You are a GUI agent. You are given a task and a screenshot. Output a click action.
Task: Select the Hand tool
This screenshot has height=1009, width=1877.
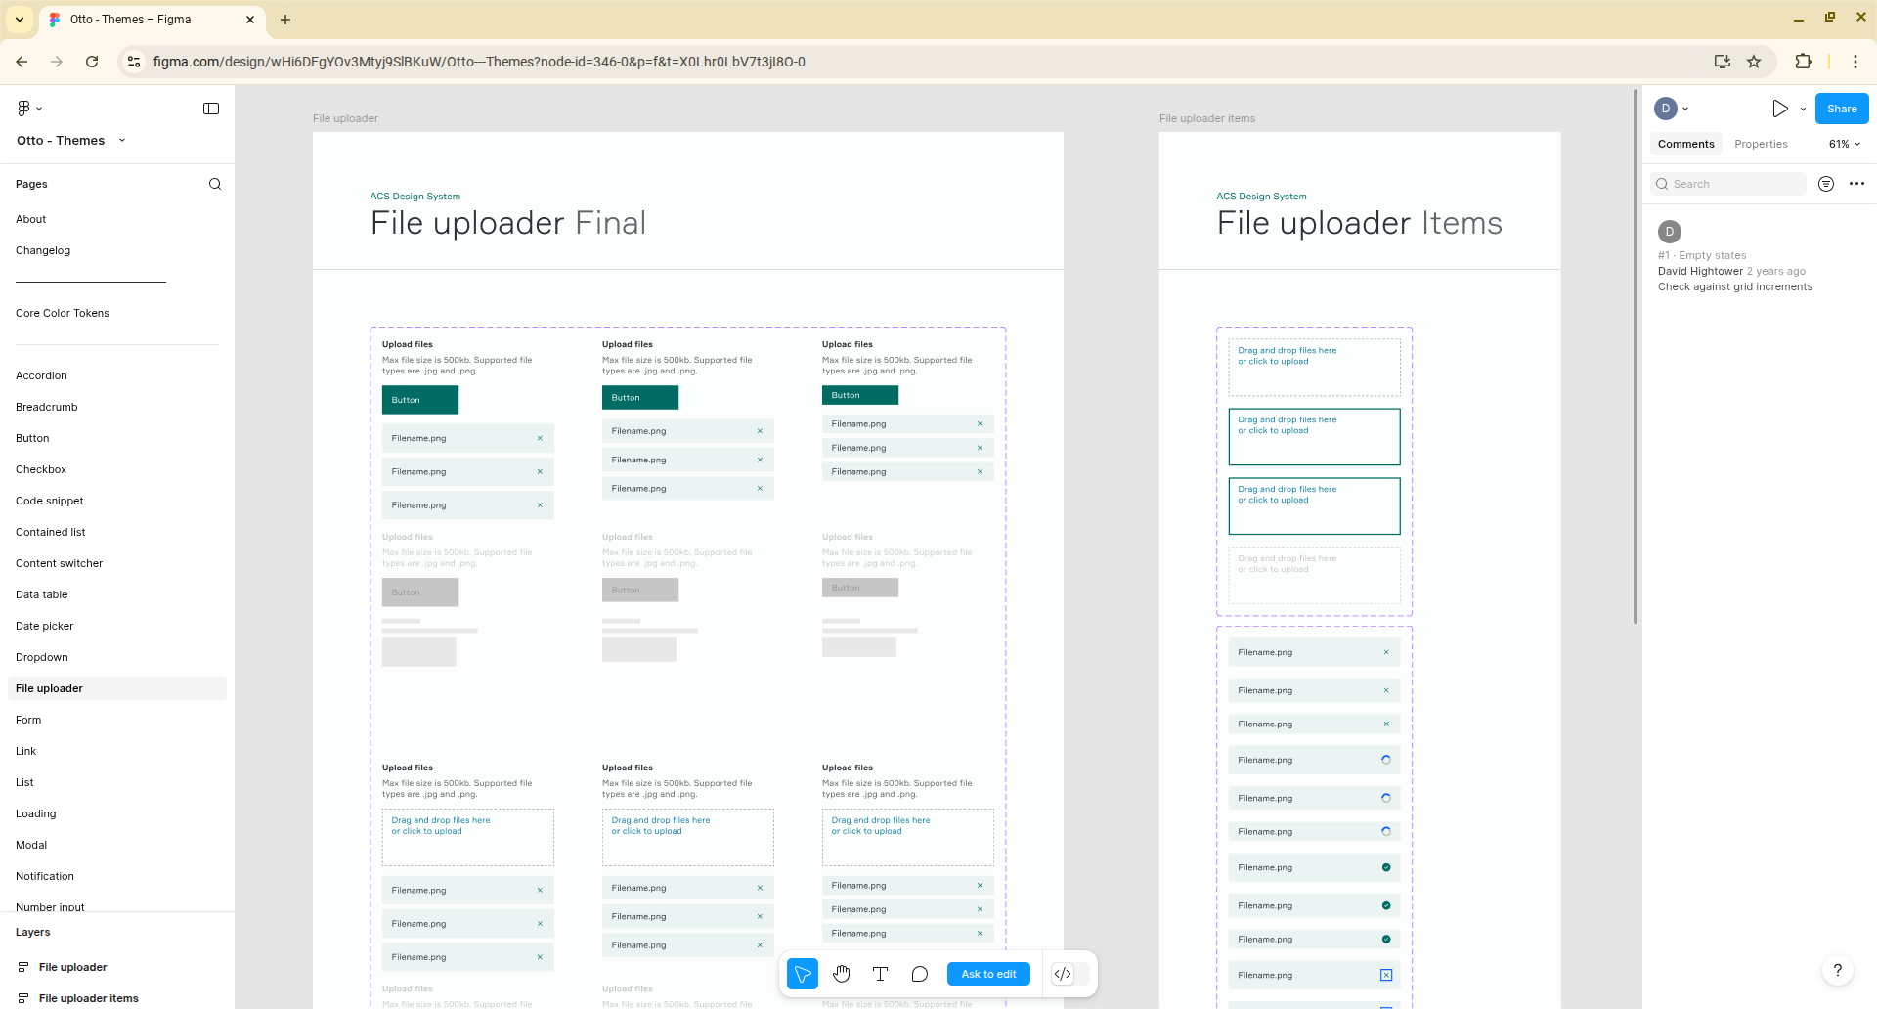point(841,974)
